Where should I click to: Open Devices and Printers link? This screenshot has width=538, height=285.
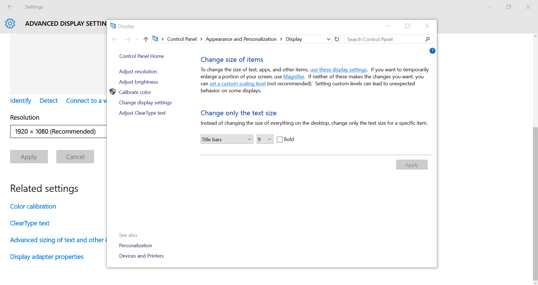click(x=141, y=256)
